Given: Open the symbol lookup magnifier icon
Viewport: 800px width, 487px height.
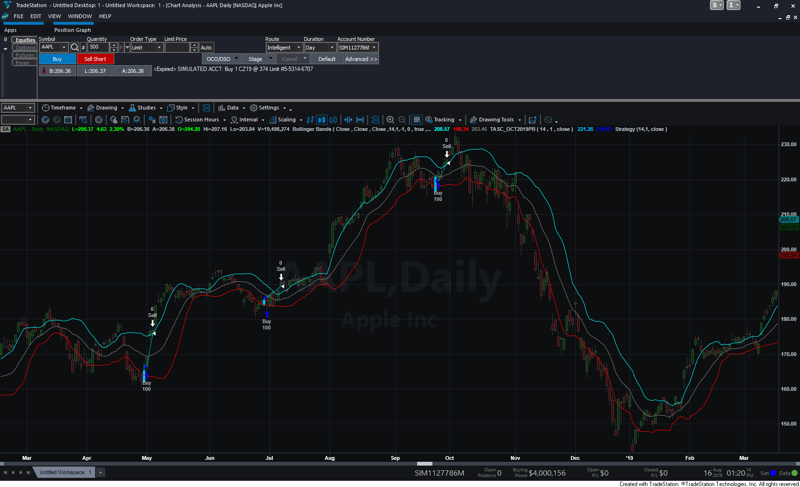Looking at the screenshot, I should pos(75,47).
